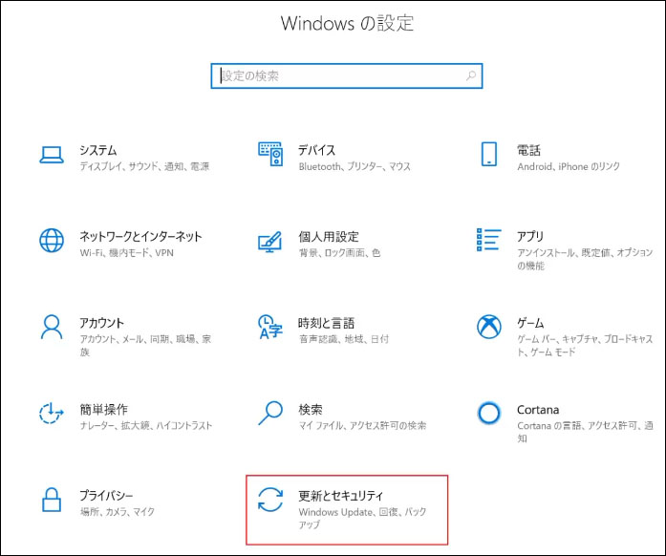Click text Wi-Fi、機内モード、VPN
Viewport: 666px width, 556px height.
pyautogui.click(x=126, y=253)
